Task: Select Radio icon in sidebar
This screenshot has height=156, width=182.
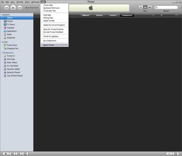Action: pos(5,34)
